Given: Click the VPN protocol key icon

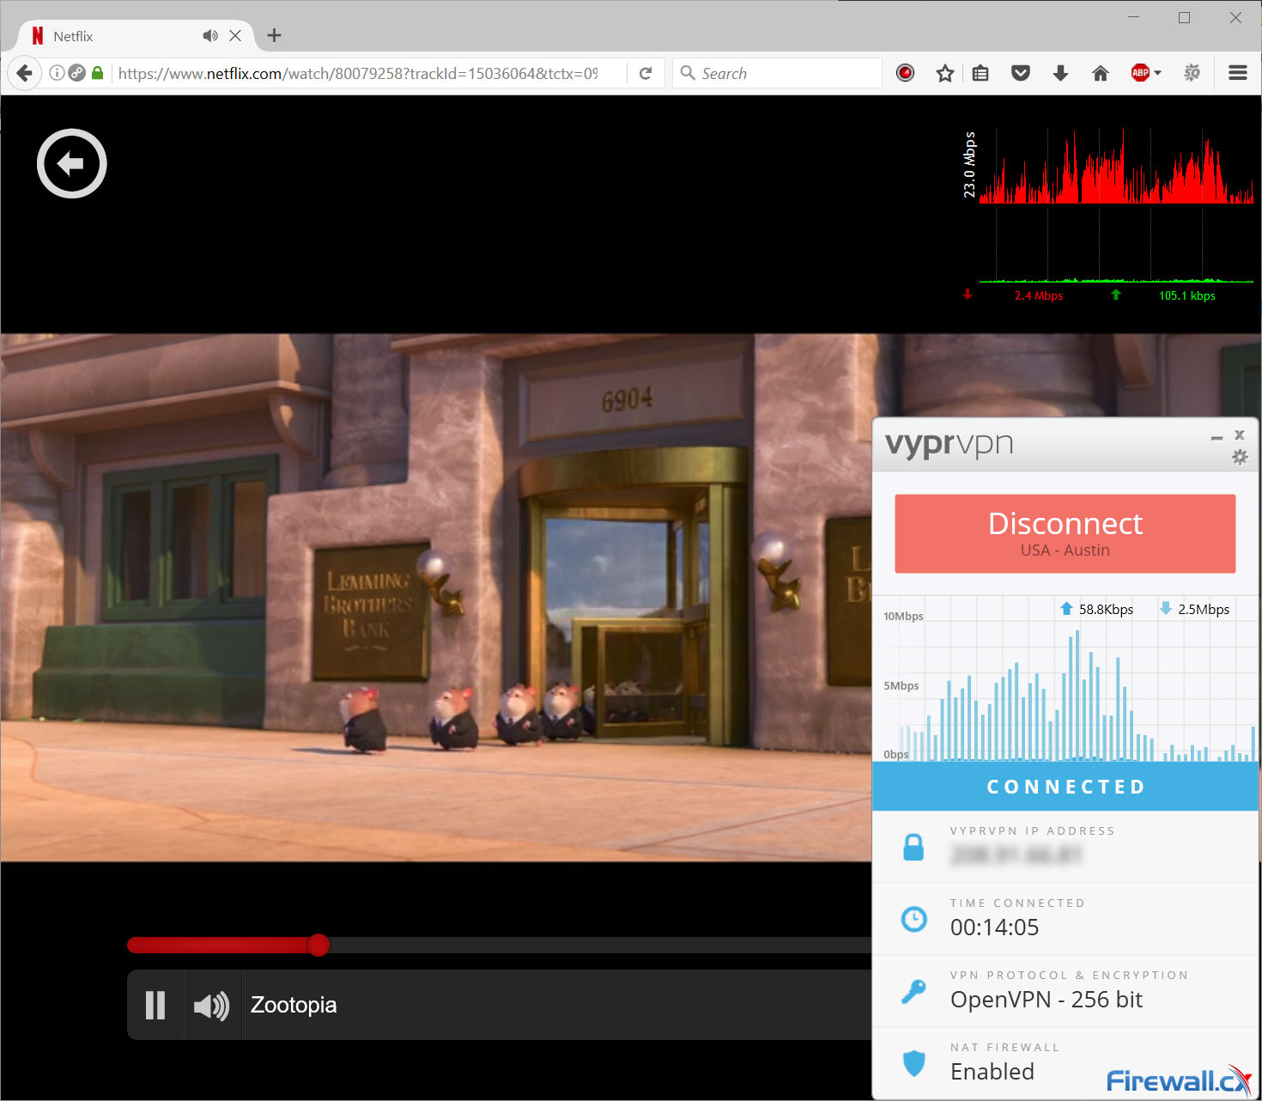Looking at the screenshot, I should pyautogui.click(x=913, y=991).
